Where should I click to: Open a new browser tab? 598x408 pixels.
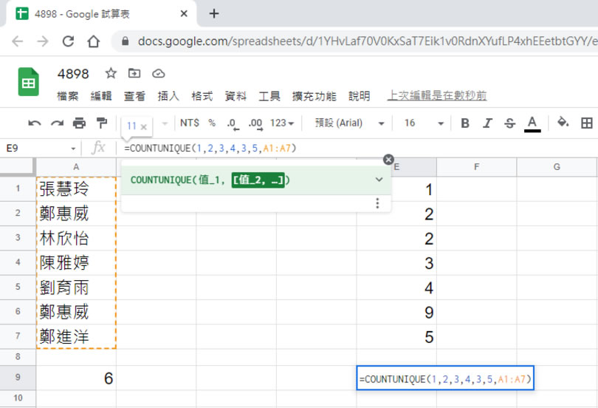[214, 14]
